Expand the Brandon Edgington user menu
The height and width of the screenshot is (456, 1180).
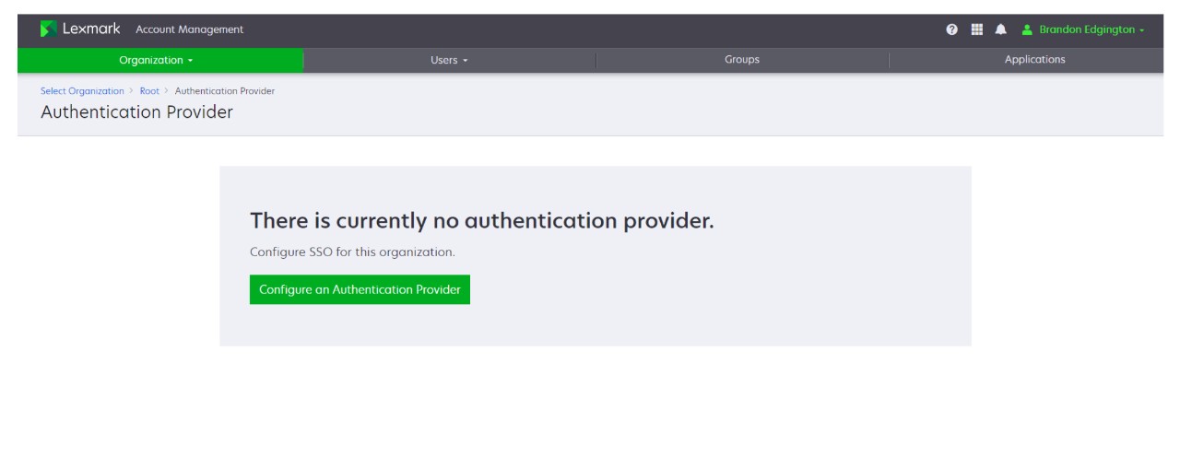1086,29
